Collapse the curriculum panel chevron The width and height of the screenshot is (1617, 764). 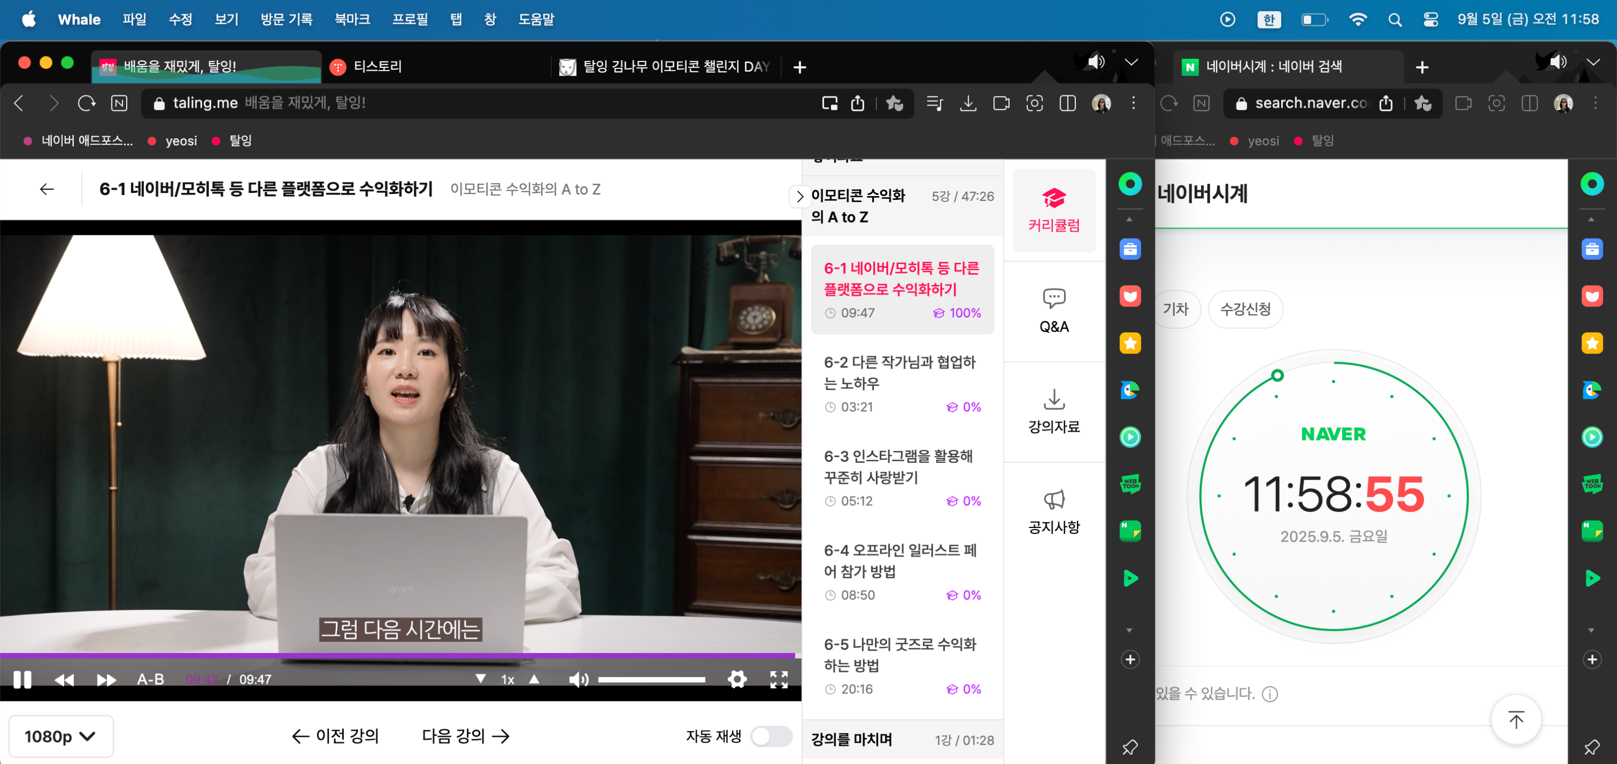point(799,196)
